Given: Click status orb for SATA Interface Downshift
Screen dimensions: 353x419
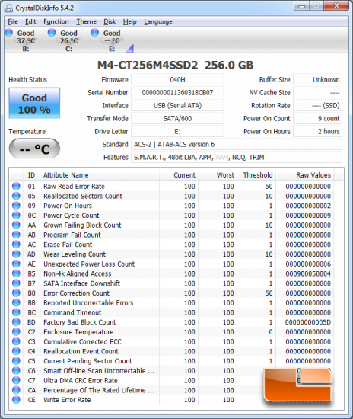Looking at the screenshot, I should click(16, 283).
